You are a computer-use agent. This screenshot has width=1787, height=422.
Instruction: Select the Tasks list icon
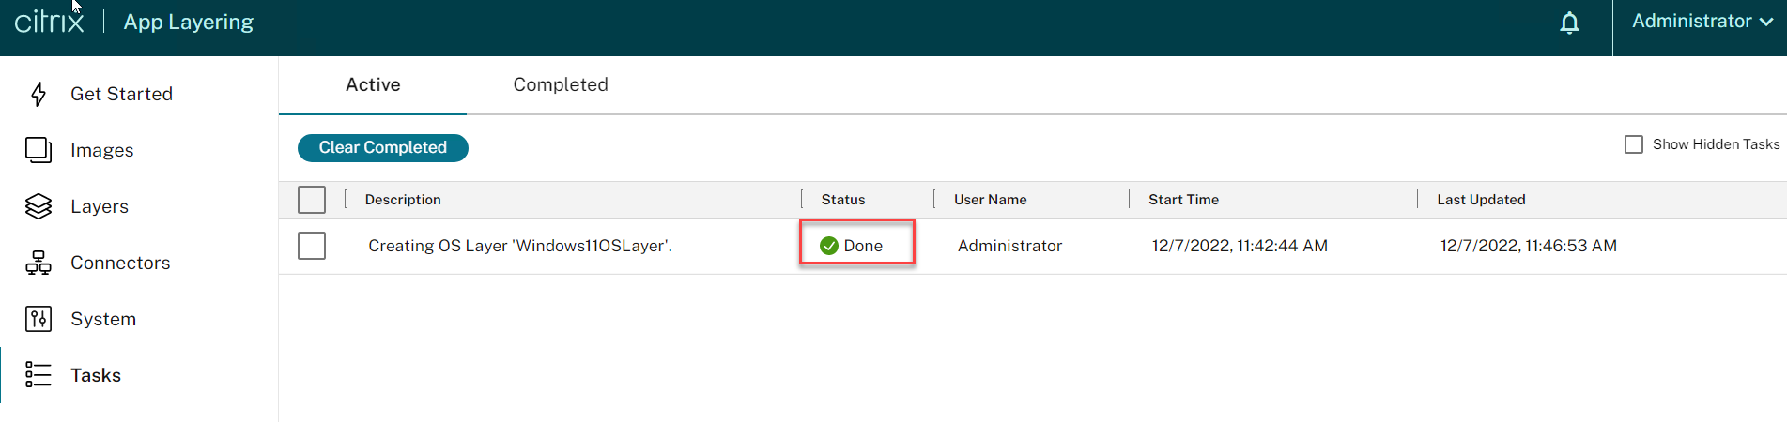(39, 375)
